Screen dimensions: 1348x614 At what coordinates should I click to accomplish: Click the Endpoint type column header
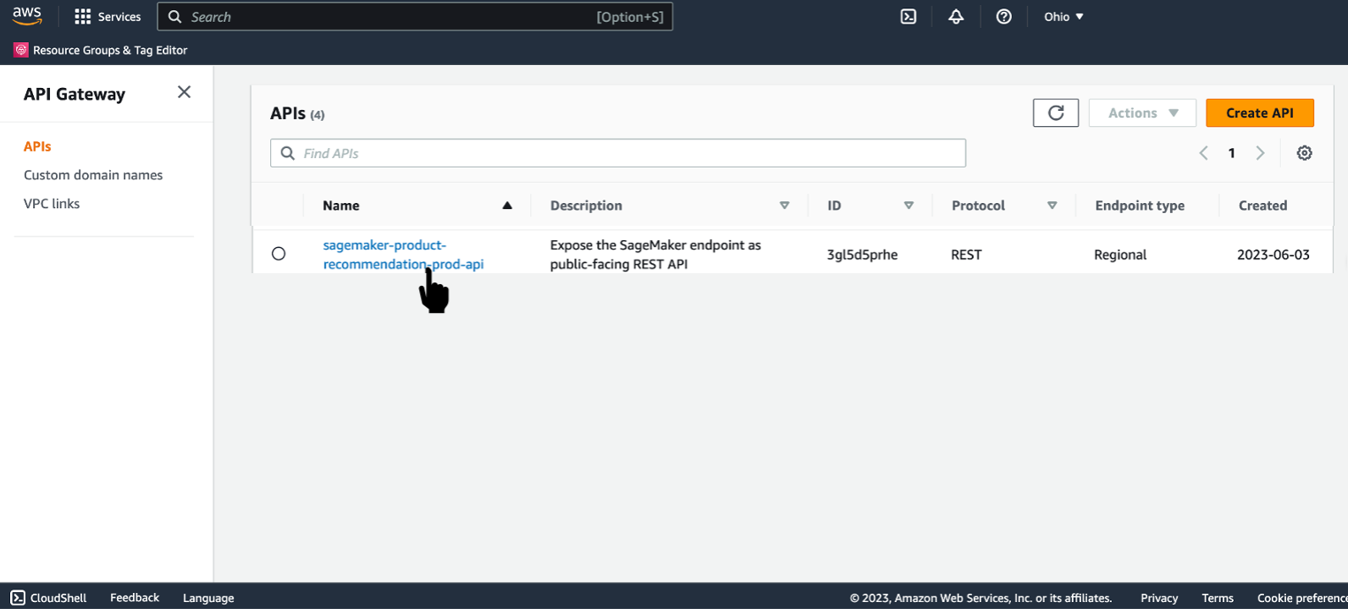[1140, 206]
